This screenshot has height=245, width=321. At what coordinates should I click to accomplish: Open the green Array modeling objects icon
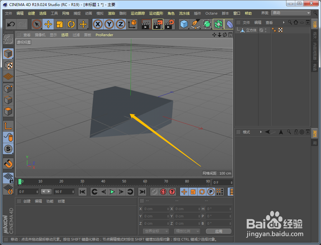point(218,24)
